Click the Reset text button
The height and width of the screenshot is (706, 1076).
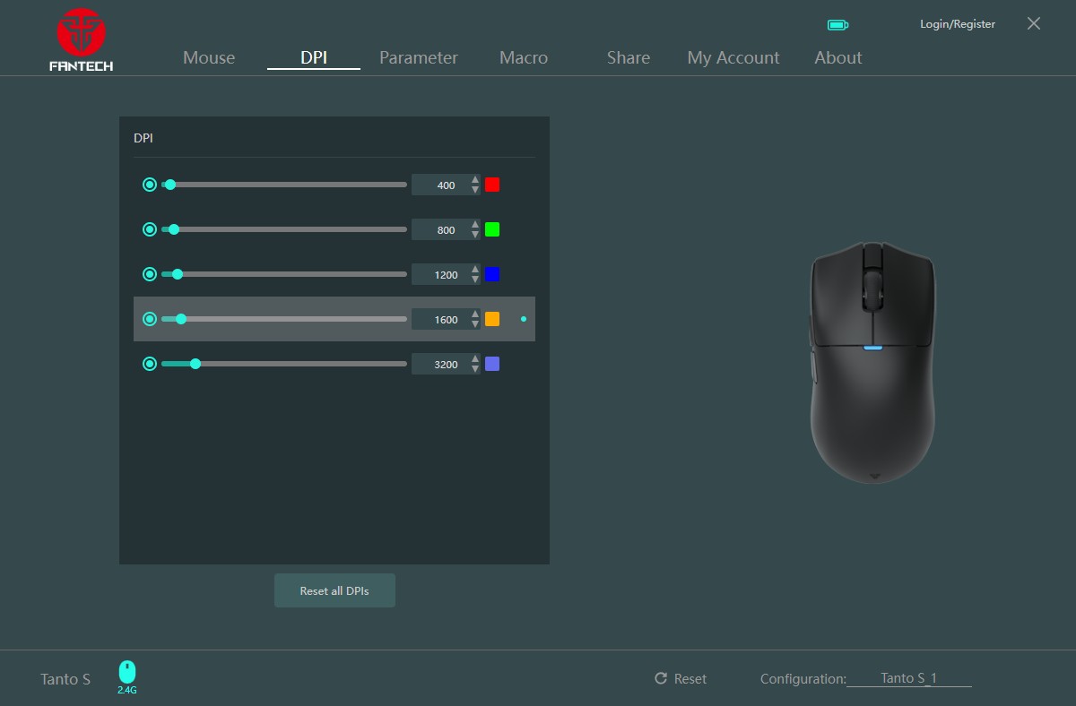690,679
